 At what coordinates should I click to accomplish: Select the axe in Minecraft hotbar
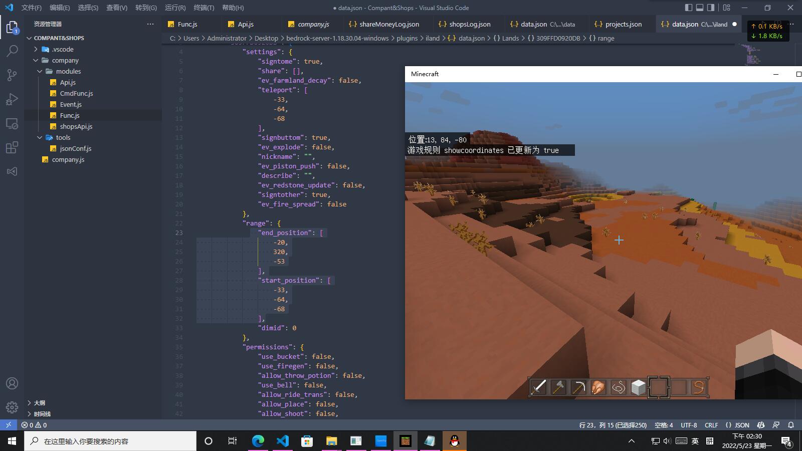tap(558, 387)
